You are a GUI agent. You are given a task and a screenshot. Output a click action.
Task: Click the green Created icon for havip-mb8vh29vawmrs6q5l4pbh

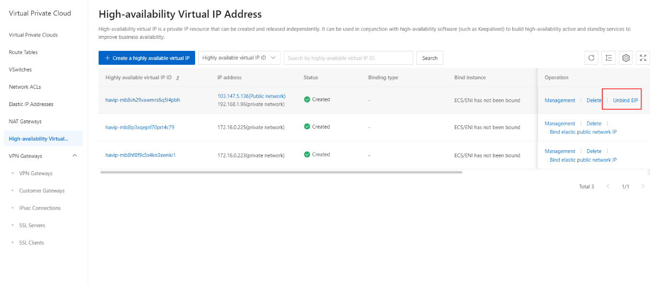click(307, 99)
